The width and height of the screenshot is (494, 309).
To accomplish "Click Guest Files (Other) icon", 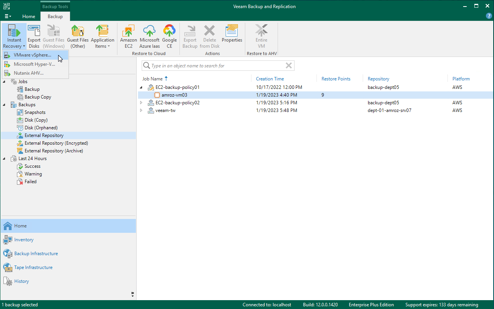I will [78, 36].
